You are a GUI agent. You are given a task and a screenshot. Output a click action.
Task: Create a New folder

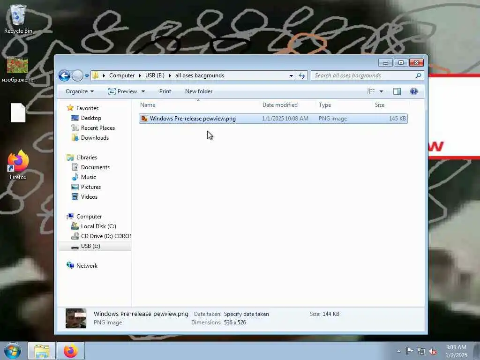click(x=199, y=91)
